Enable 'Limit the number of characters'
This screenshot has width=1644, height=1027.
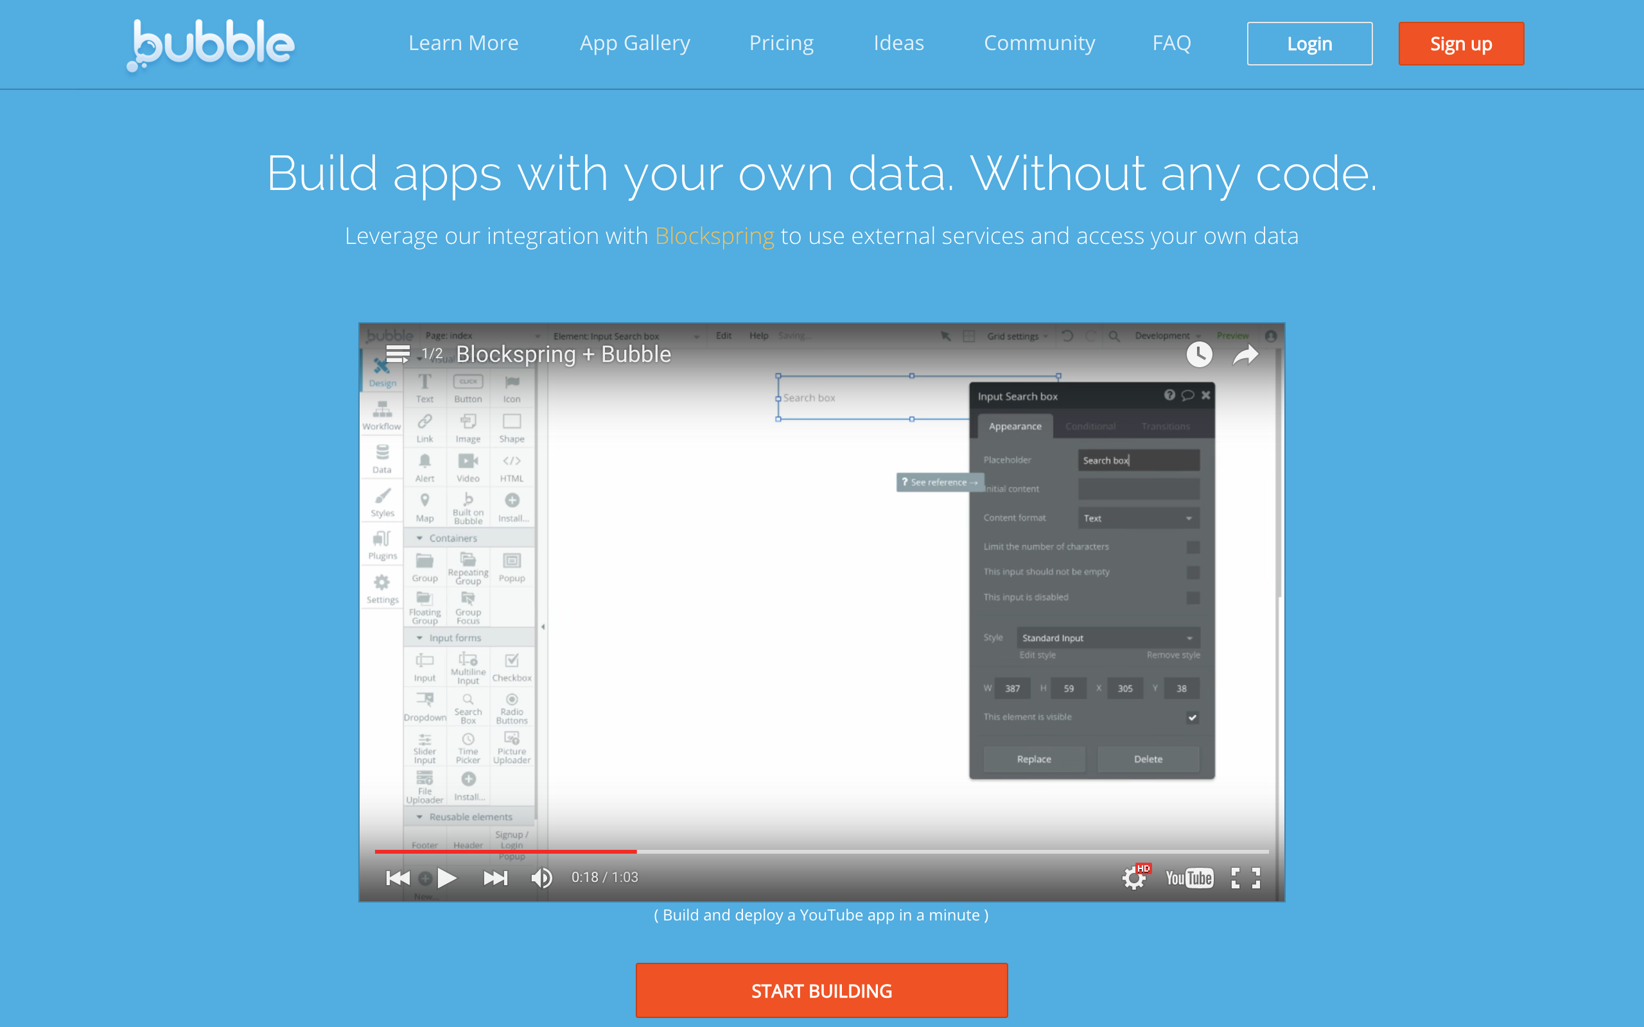point(1193,547)
